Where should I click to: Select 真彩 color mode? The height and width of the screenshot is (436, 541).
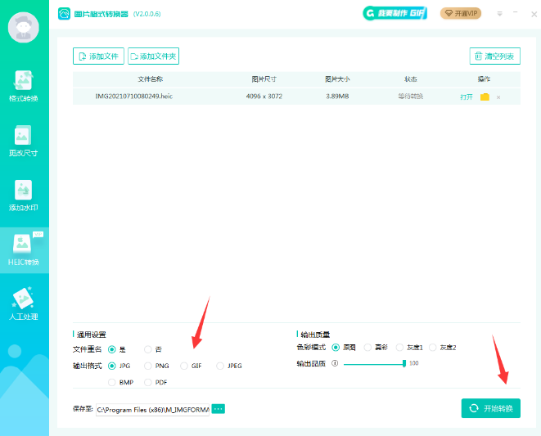click(x=367, y=348)
